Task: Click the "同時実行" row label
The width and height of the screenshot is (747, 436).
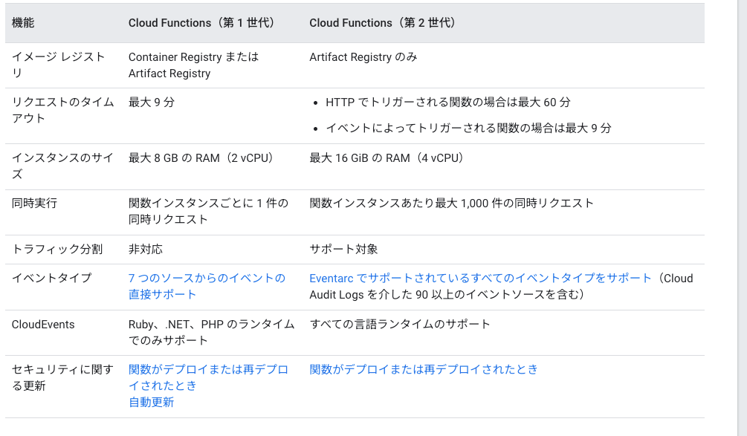Action: pyautogui.click(x=31, y=203)
